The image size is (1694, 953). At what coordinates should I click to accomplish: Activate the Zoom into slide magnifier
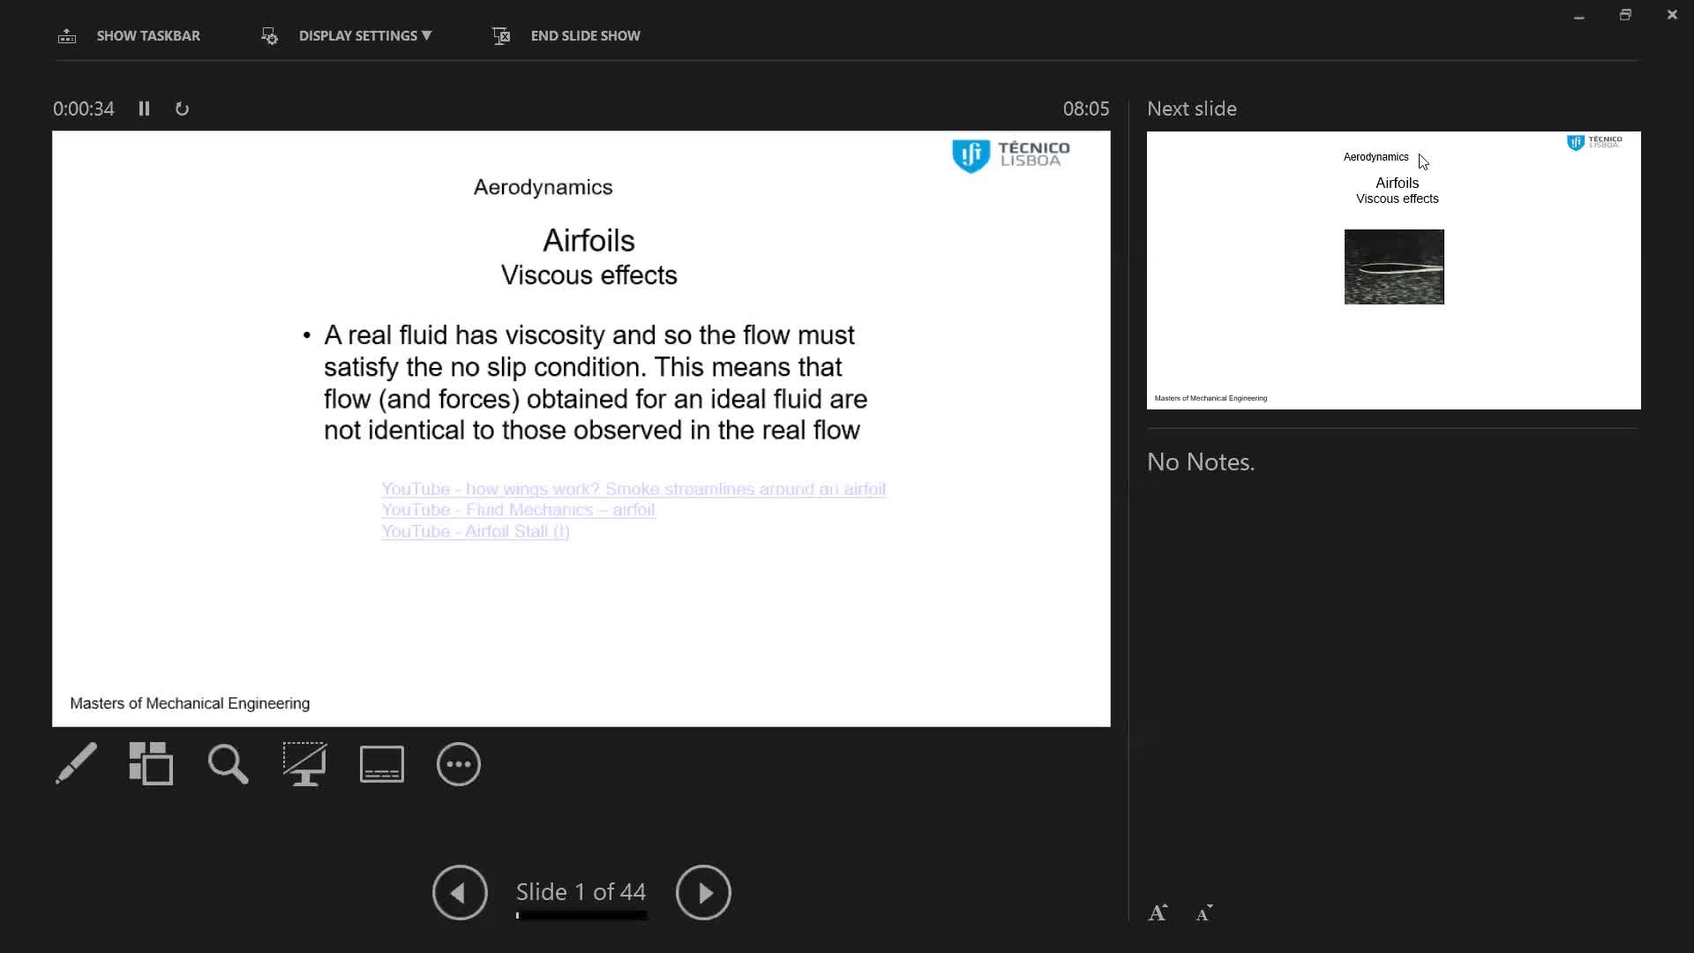[228, 763]
